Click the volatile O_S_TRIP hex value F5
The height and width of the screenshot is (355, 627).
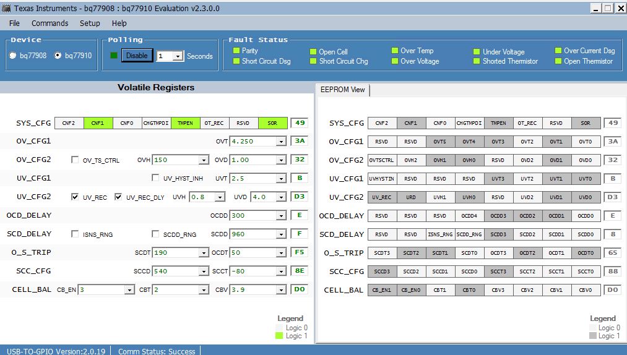(300, 252)
